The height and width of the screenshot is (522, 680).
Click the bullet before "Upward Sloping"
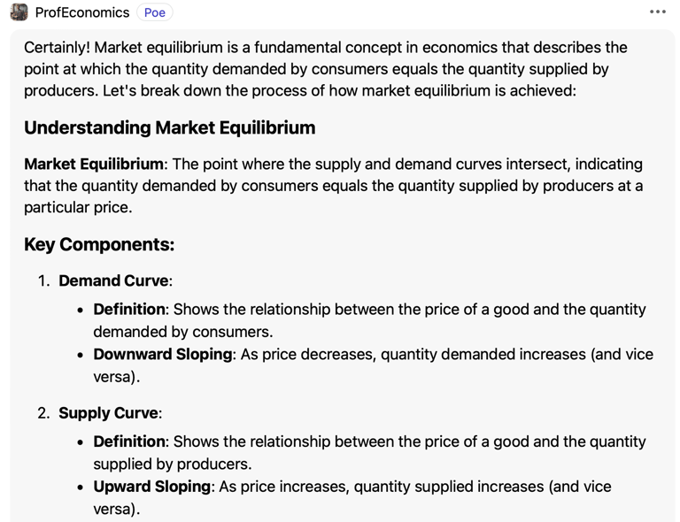[81, 487]
